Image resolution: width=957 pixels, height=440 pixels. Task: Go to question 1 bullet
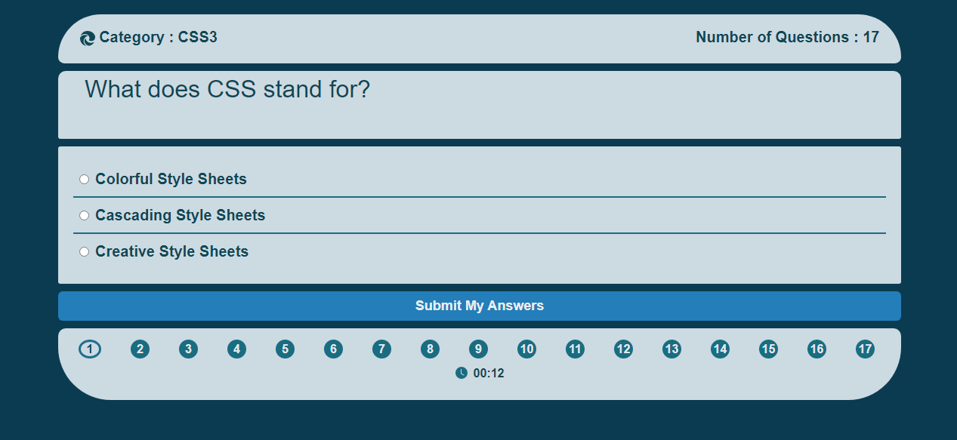pyautogui.click(x=90, y=349)
